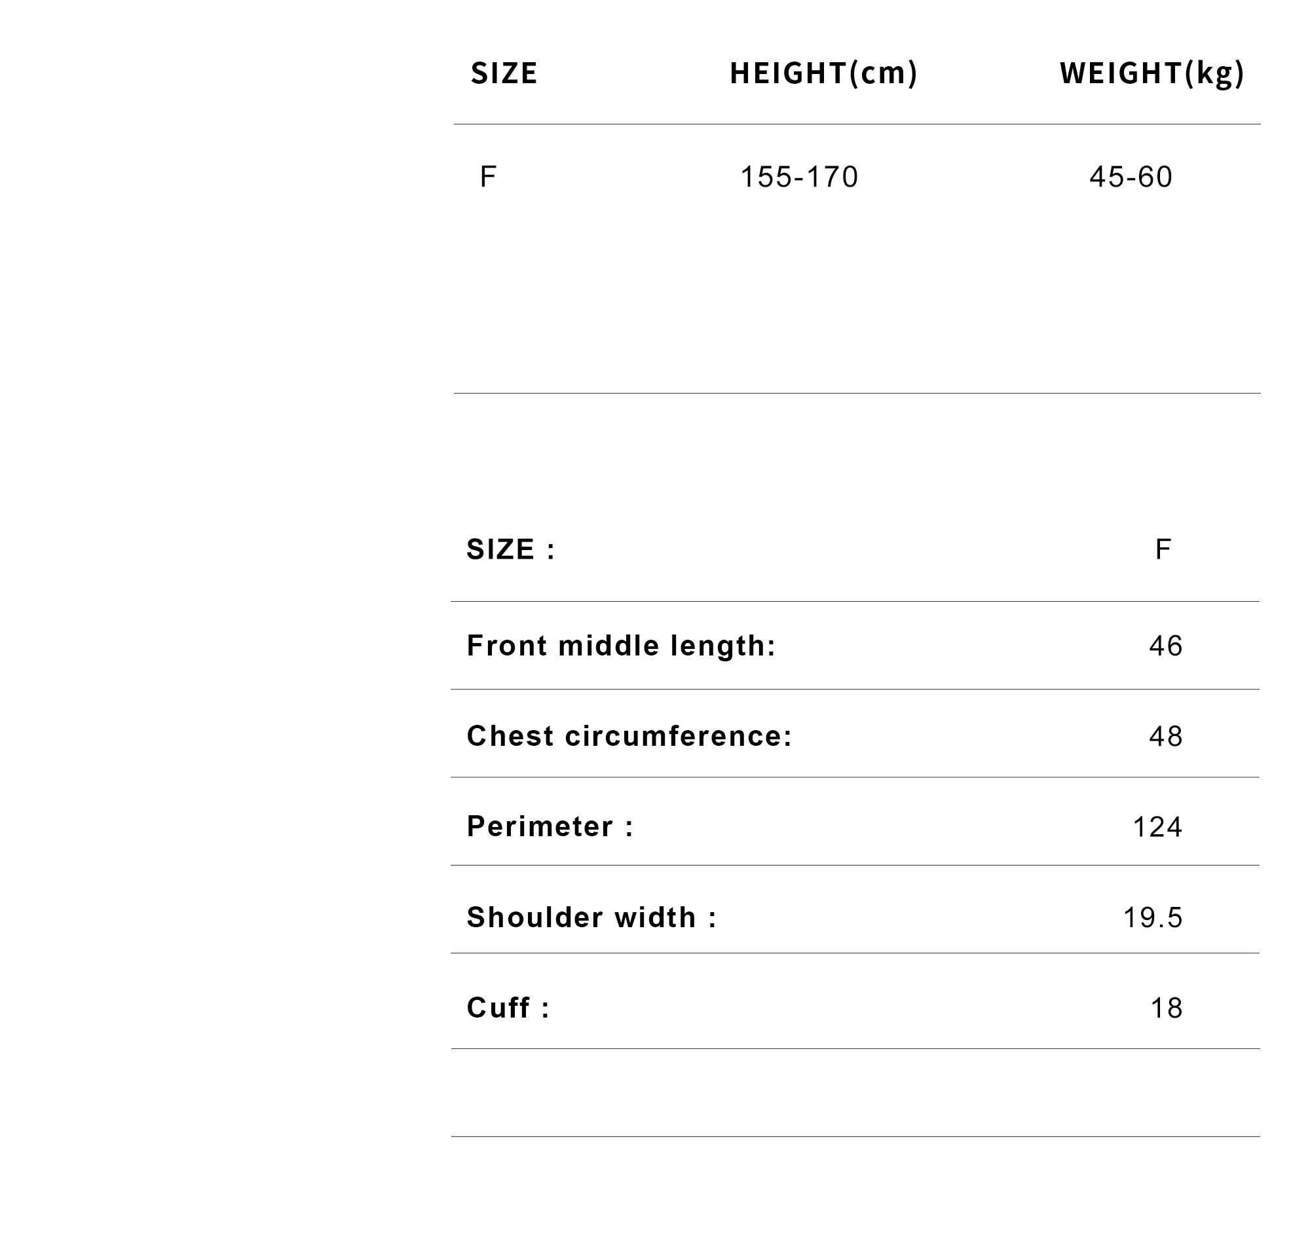Image resolution: width=1310 pixels, height=1252 pixels.
Task: Select the Cuff value 18
Action: (x=1167, y=1008)
